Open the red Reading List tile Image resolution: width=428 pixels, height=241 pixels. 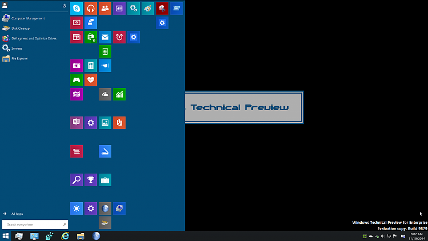[76, 151]
